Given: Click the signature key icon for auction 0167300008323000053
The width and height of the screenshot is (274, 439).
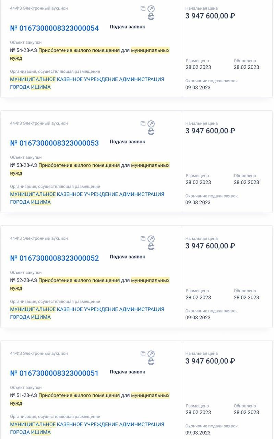Looking at the screenshot, I should point(151,124).
